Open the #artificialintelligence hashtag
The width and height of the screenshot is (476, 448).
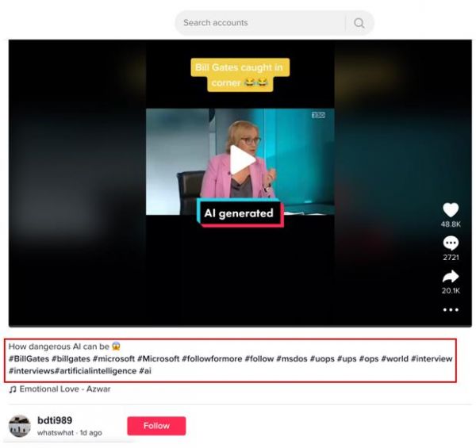96,371
